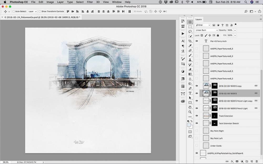Click the Opacity 100% value field
263x164 pixels.
click(x=230, y=30)
